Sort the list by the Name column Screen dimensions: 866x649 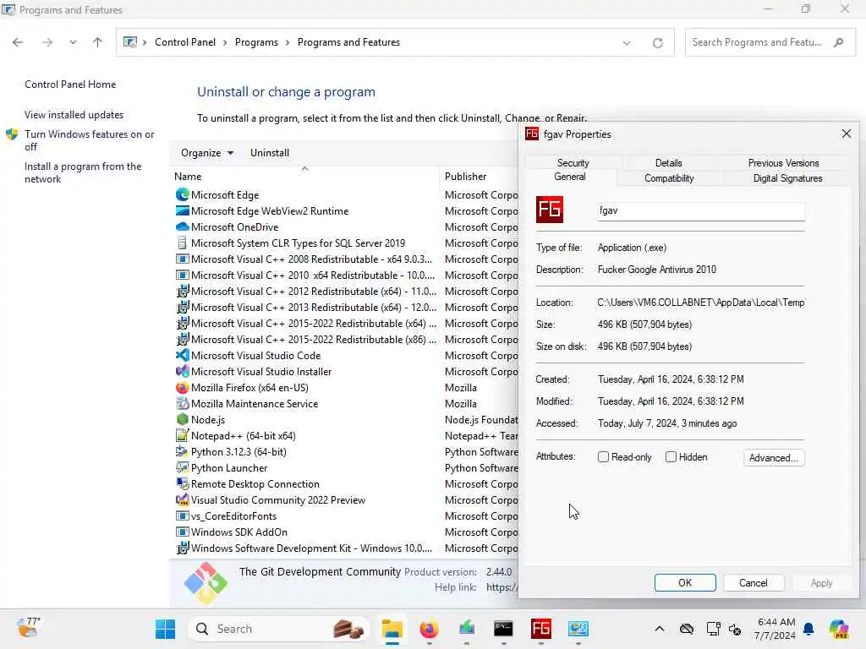(x=304, y=176)
